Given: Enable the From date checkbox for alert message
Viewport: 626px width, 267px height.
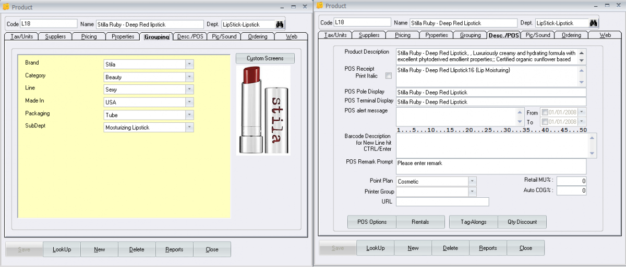Looking at the screenshot, I should click(x=545, y=112).
